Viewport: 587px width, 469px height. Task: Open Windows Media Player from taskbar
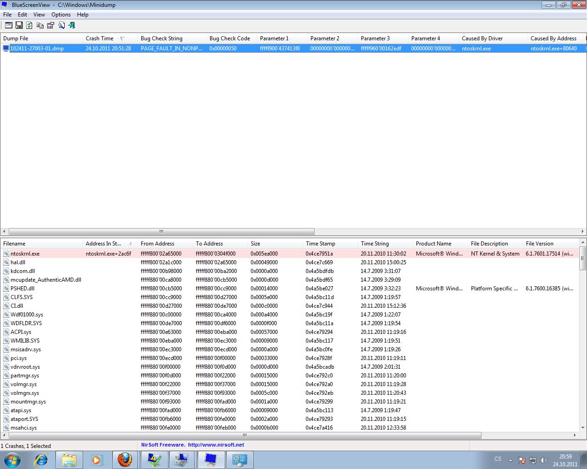[97, 460]
